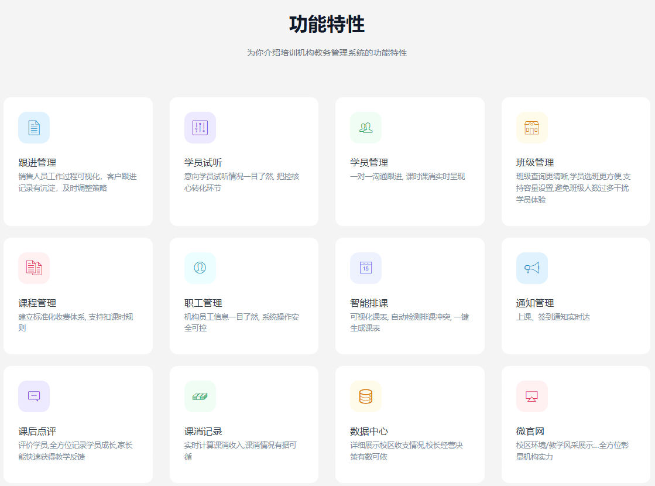This screenshot has width=655, height=486.
Task: Click the 微官网 presentation screen icon
Action: [531, 396]
